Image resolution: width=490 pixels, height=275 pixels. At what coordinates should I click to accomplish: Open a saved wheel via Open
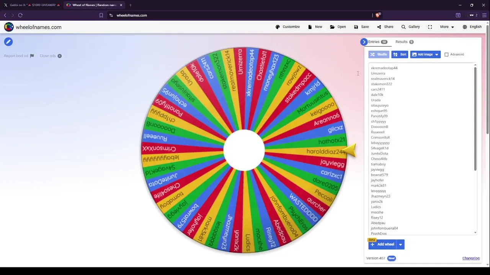pyautogui.click(x=338, y=27)
